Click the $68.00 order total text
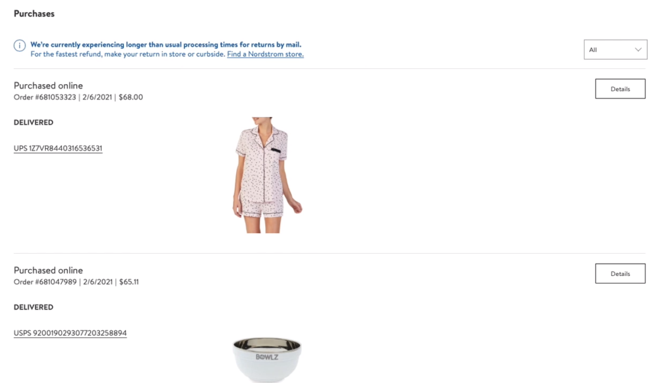The height and width of the screenshot is (383, 648). [x=130, y=97]
